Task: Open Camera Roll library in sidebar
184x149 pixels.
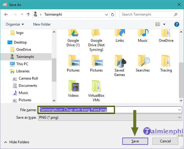Action: (x=25, y=78)
